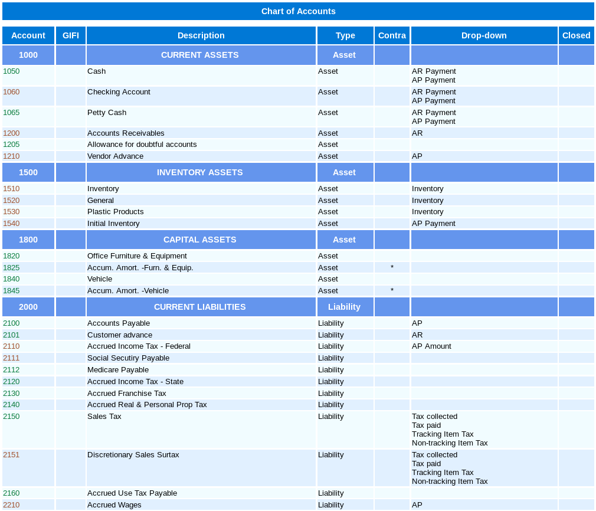This screenshot has width=596, height=511.
Task: Open account 2151 Discretionary Sales Surtax
Action: (11, 455)
